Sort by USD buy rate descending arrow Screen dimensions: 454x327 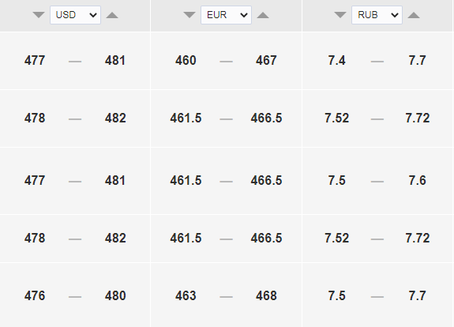[39, 15]
